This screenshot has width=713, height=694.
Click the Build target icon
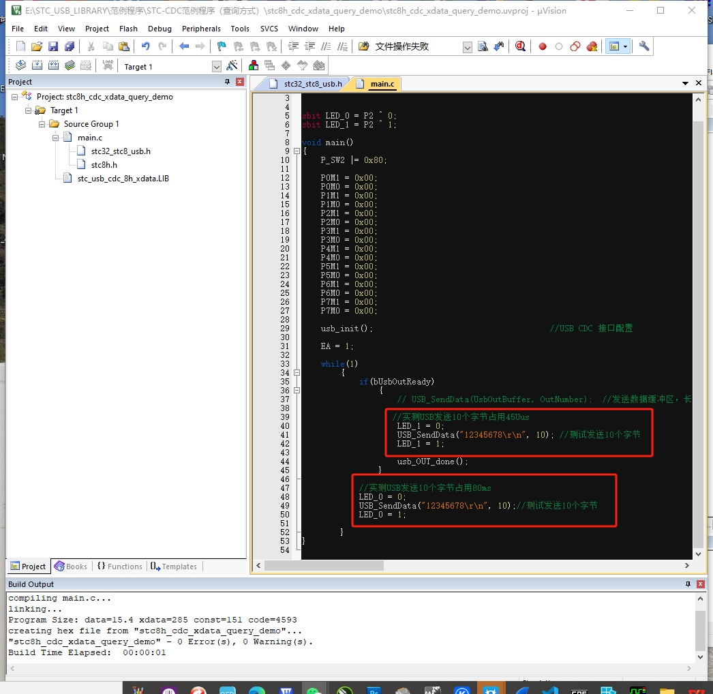[37, 65]
